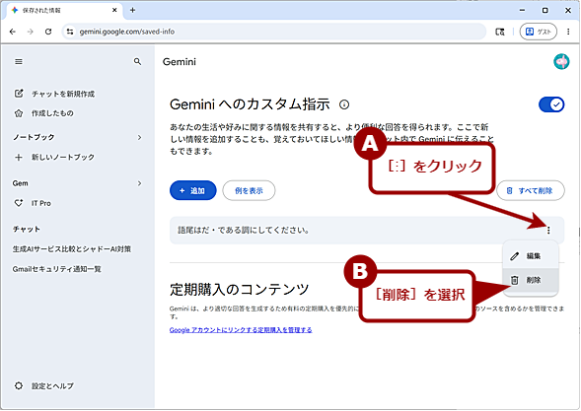Click the address bar URL field
This screenshot has height=411, width=581.
point(274,32)
